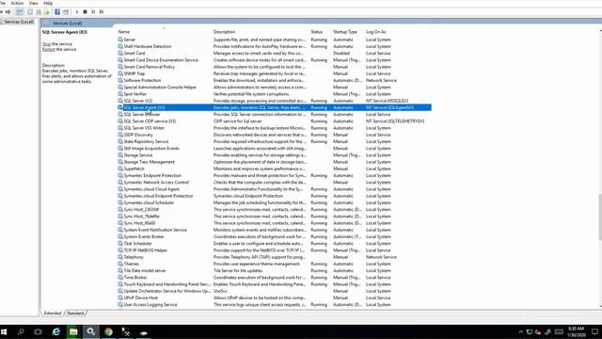The width and height of the screenshot is (602, 339).
Task: Select Still Image Acquisition Events service
Action: [x=275, y=149]
